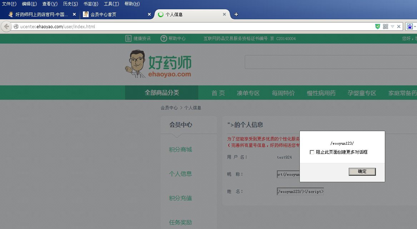This screenshot has width=417, height=229.
Task: Click the alert message /wooyun123/
Action: [x=342, y=143]
